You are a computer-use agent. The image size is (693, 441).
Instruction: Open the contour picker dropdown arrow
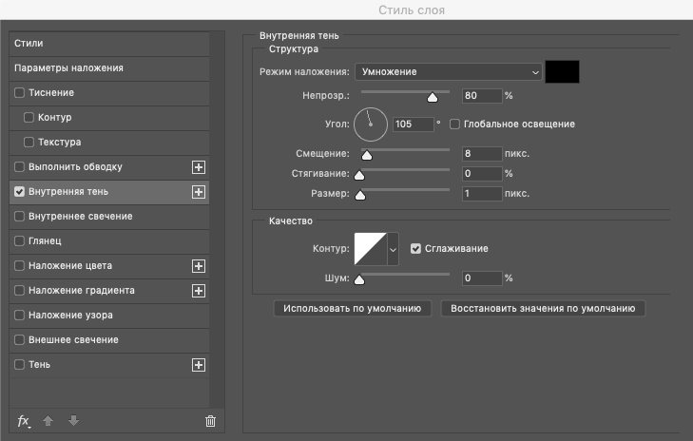(393, 249)
